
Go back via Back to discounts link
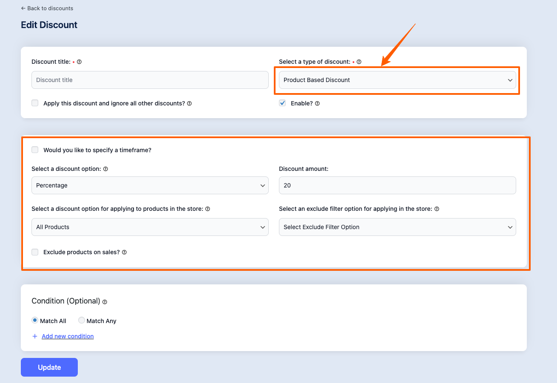tap(47, 8)
